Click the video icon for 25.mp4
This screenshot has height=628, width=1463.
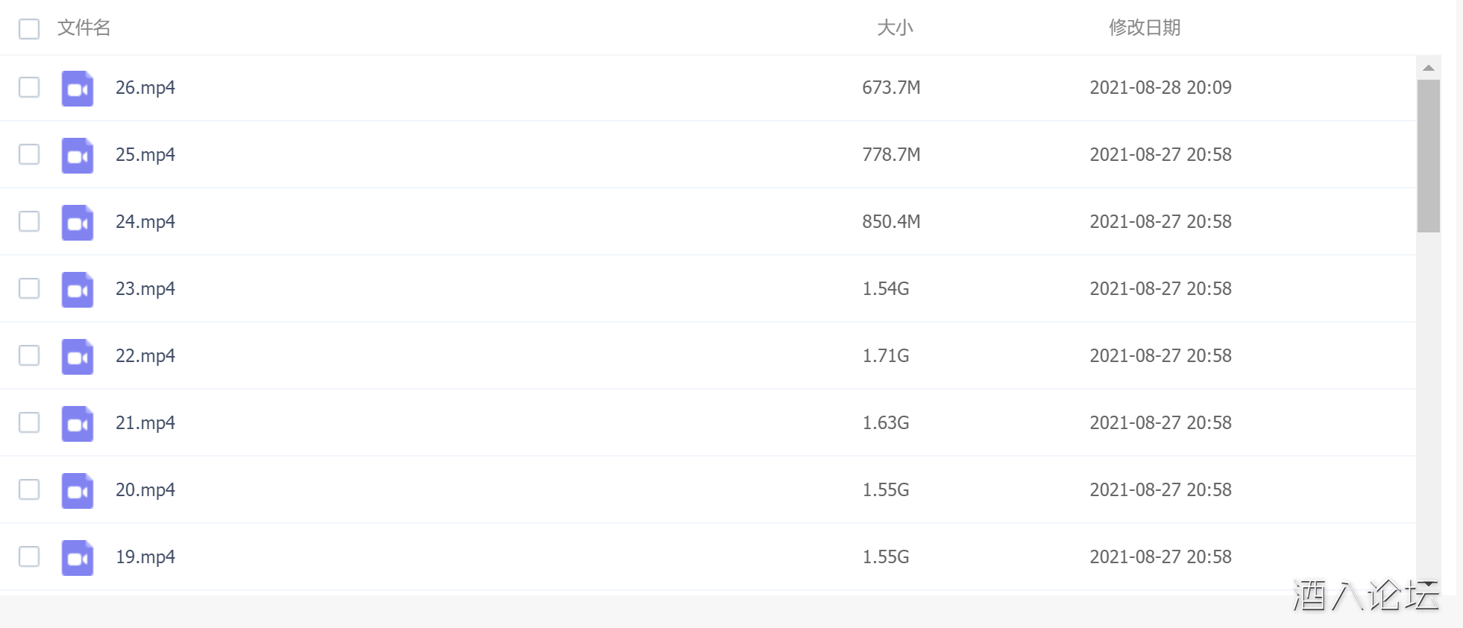(78, 156)
